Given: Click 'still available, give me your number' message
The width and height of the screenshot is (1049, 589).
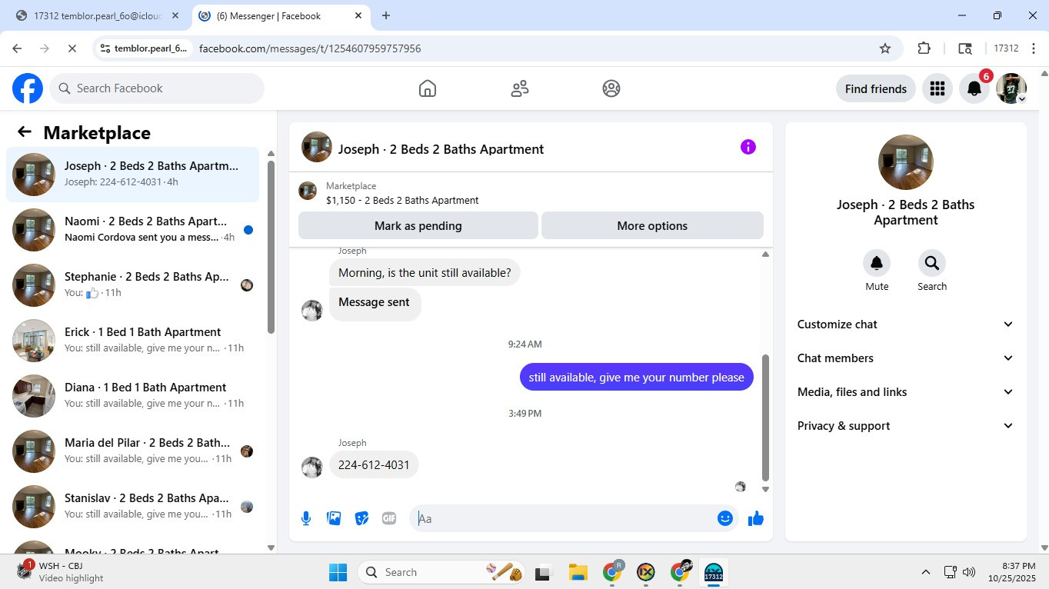Looking at the screenshot, I should [637, 378].
